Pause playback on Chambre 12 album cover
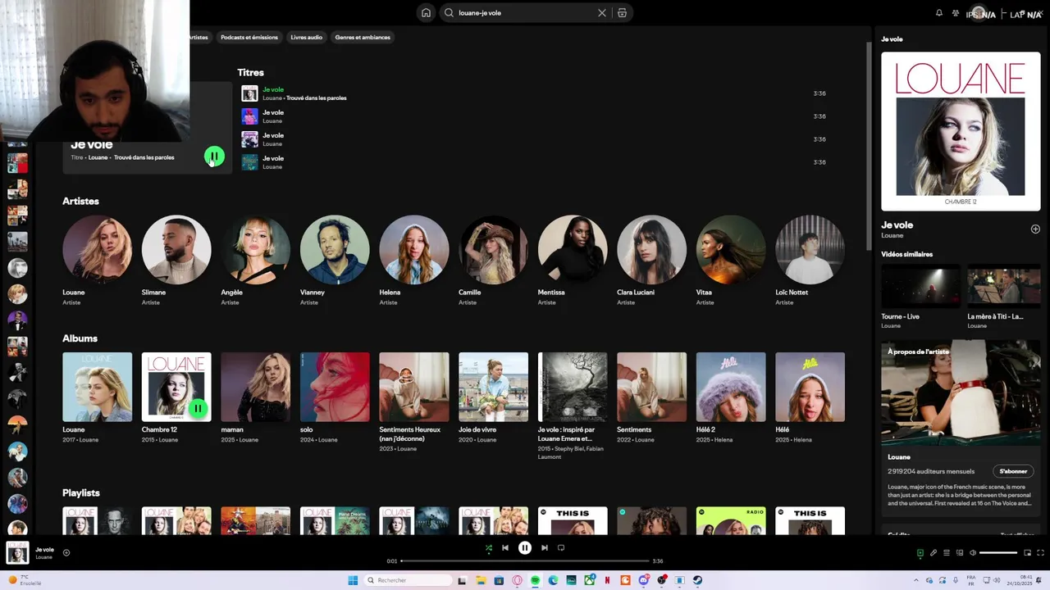The width and height of the screenshot is (1050, 590). 198,408
